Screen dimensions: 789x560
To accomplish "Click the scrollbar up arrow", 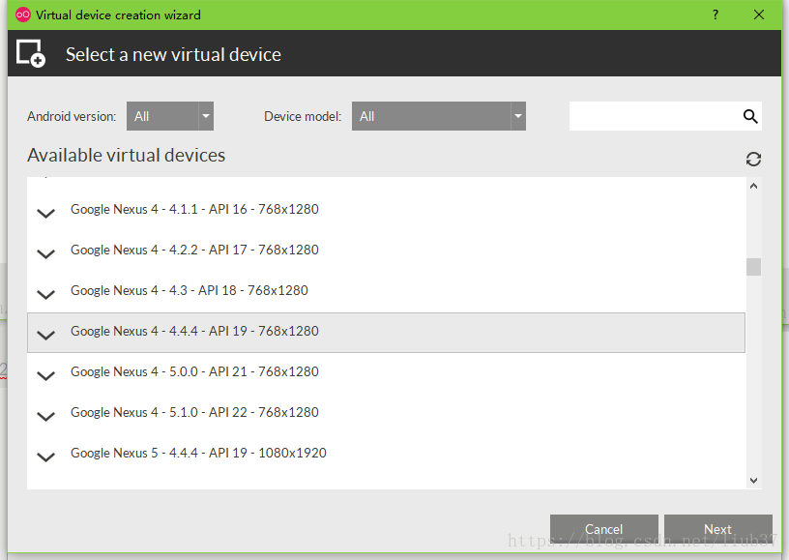I will coord(753,186).
